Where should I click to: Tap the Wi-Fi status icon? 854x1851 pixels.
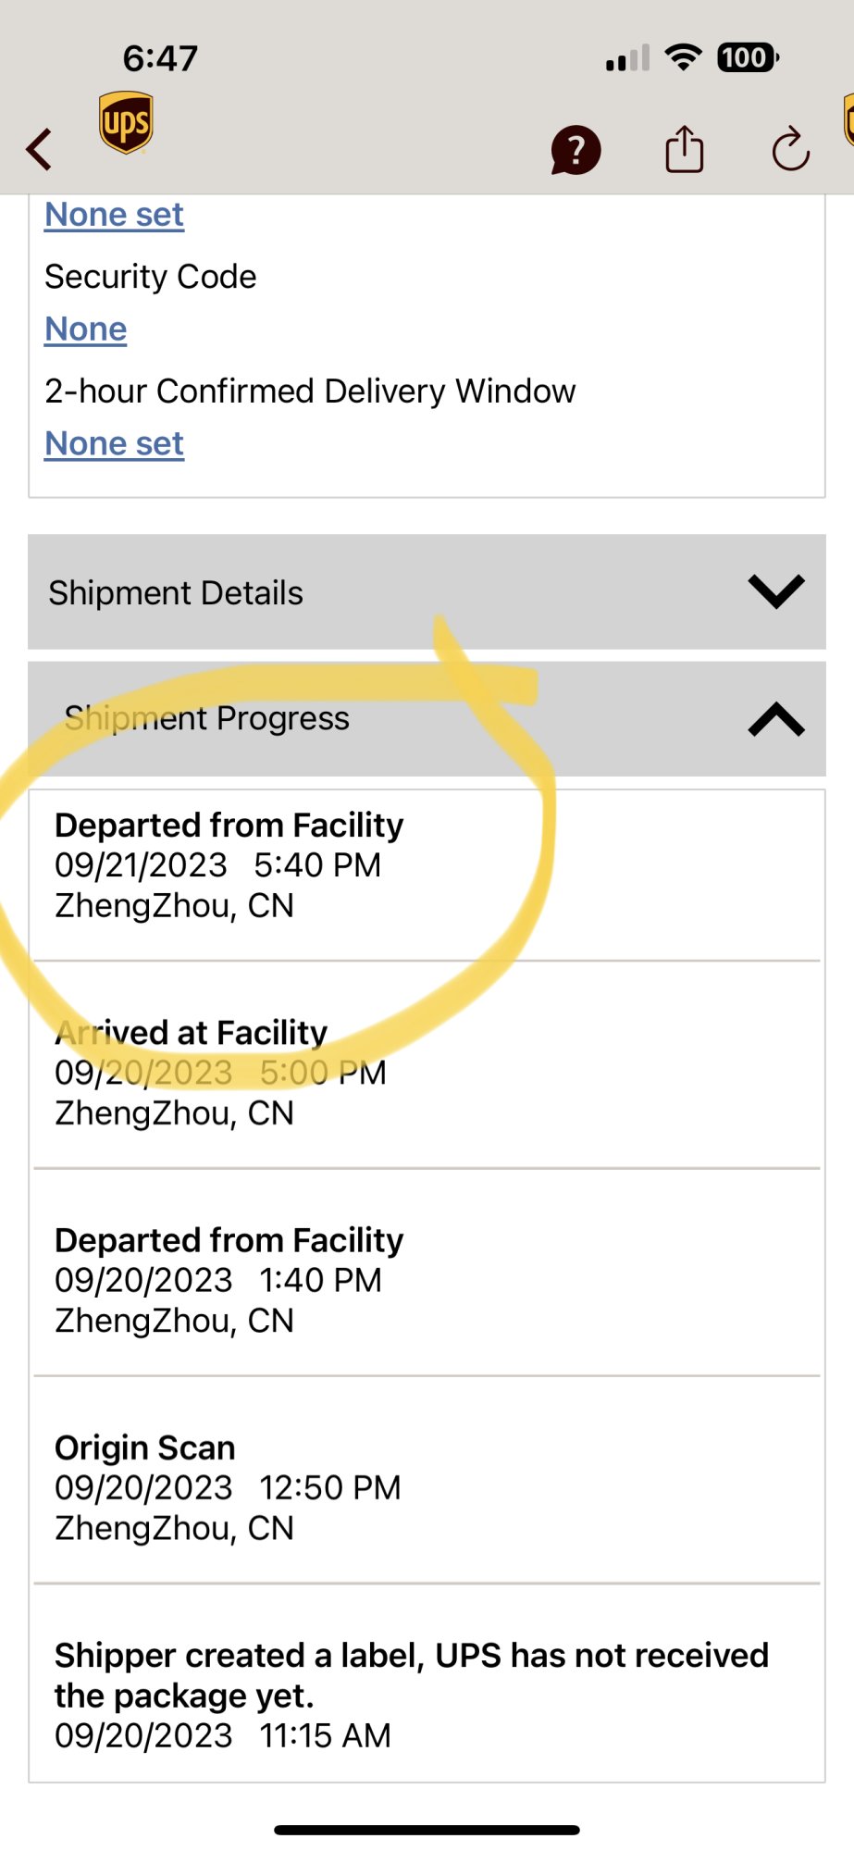[x=684, y=58]
